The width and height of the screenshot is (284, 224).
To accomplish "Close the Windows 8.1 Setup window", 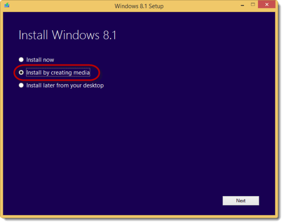I will (x=267, y=5).
